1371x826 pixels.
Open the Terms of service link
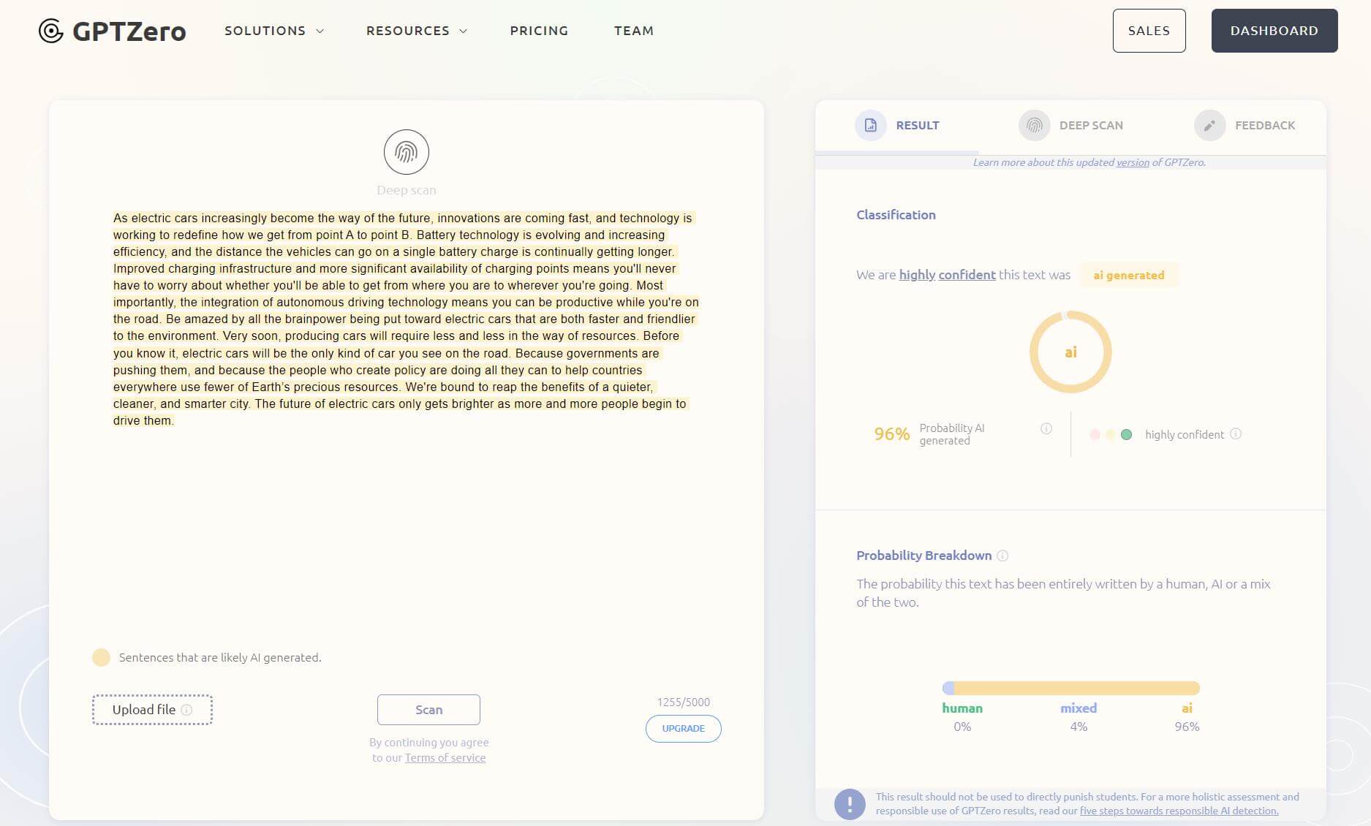tap(445, 758)
